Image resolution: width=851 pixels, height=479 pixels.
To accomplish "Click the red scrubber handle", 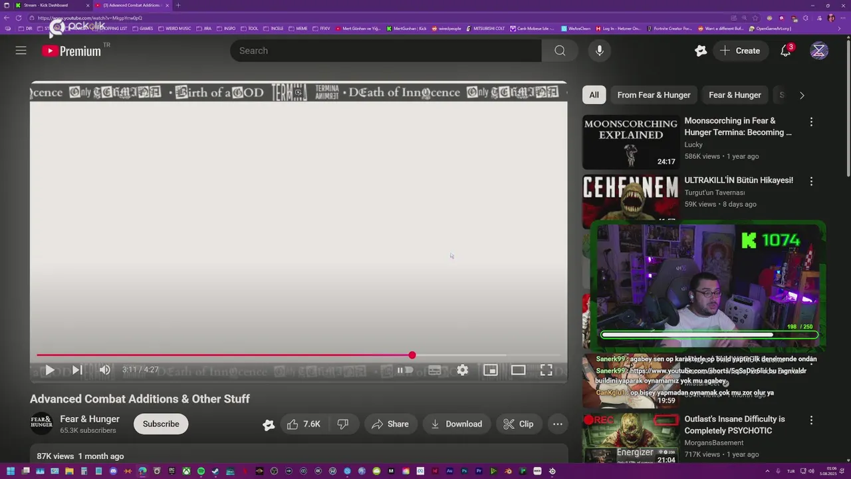I will 412,355.
